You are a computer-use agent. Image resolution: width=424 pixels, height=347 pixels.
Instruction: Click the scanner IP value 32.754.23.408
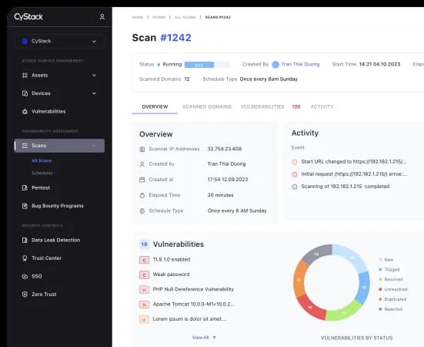[x=225, y=149]
